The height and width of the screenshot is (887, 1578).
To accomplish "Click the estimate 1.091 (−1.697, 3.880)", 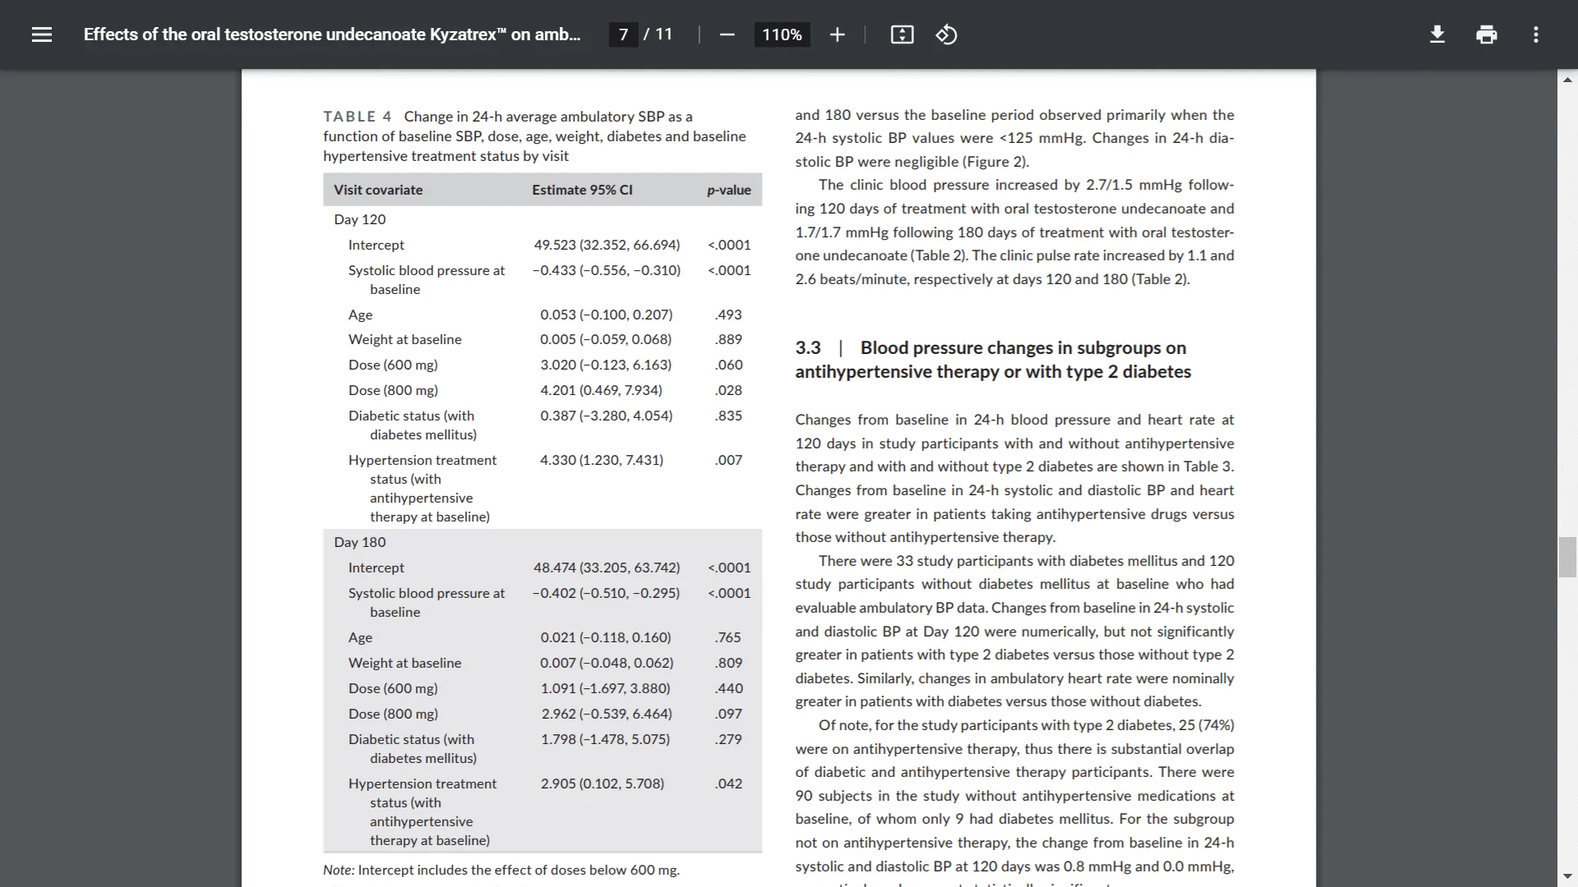I will click(606, 688).
